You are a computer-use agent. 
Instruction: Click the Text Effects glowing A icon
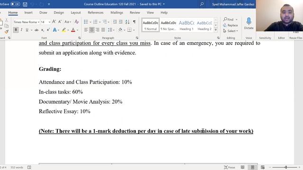pyautogui.click(x=55, y=30)
